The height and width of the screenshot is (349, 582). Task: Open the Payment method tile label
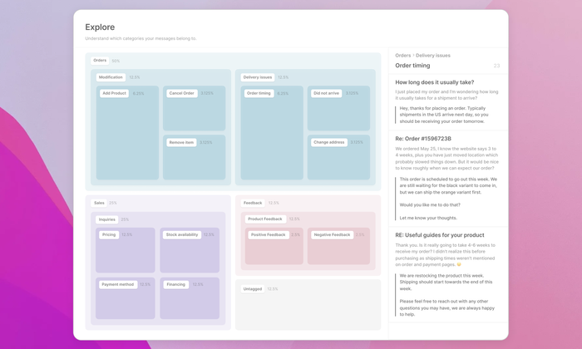point(118,284)
